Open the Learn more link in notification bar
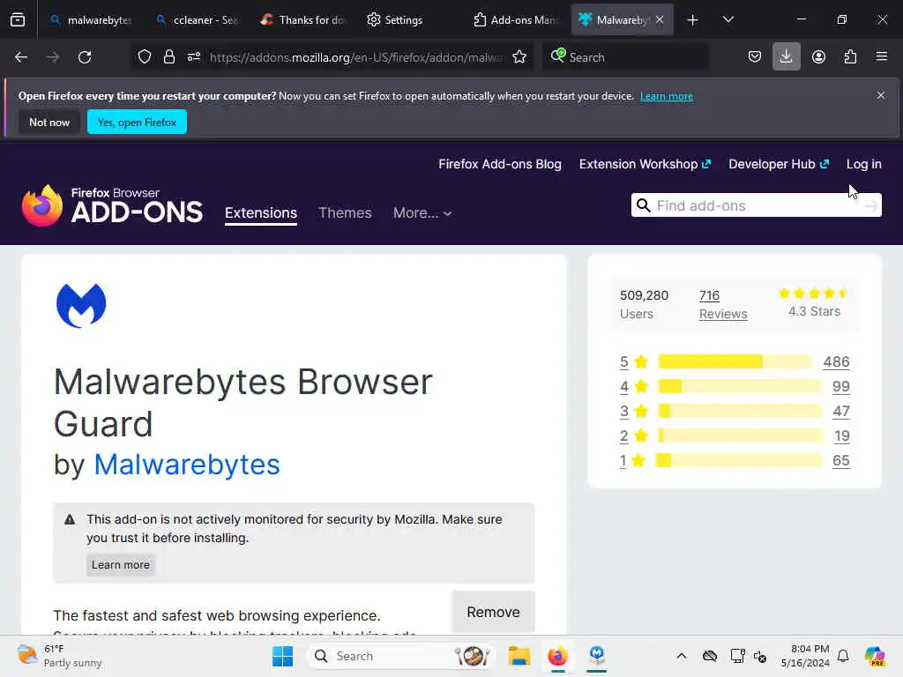 pyautogui.click(x=667, y=96)
